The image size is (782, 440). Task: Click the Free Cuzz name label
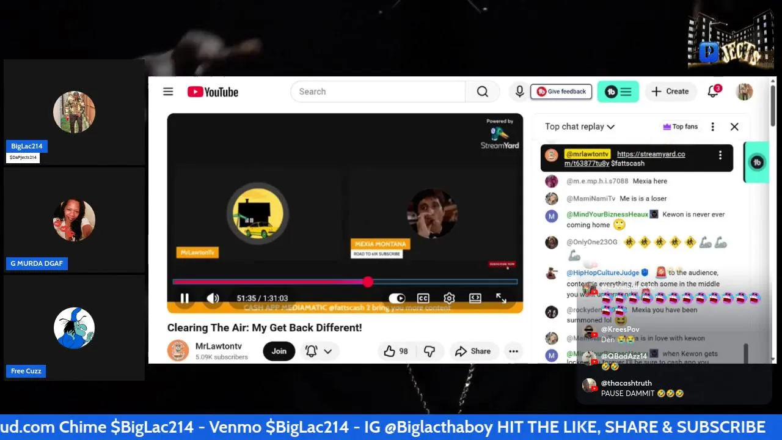click(x=26, y=371)
